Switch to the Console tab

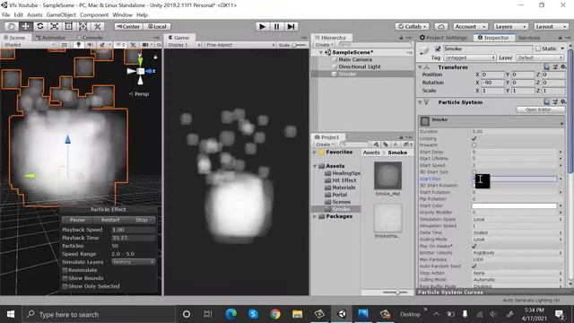tap(90, 38)
